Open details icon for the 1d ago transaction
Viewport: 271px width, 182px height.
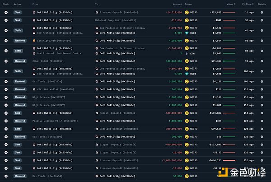point(262,13)
